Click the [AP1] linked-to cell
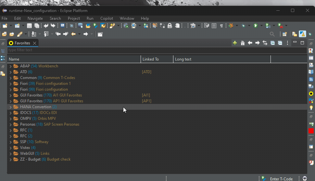This screenshot has width=315, height=181. (x=147, y=101)
